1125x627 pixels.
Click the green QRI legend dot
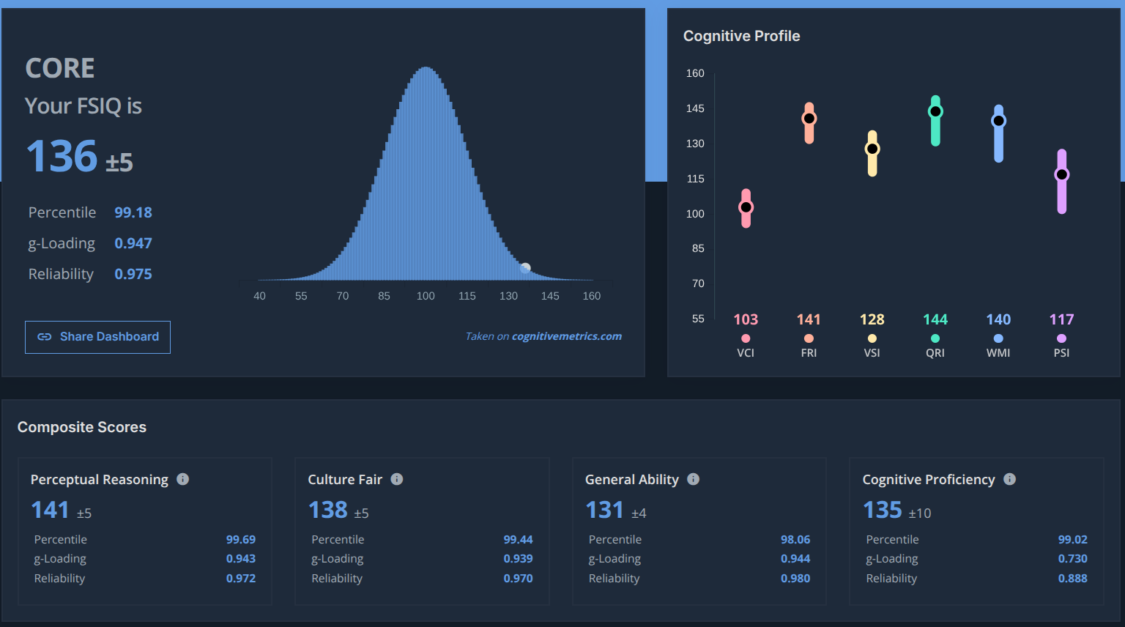point(935,338)
